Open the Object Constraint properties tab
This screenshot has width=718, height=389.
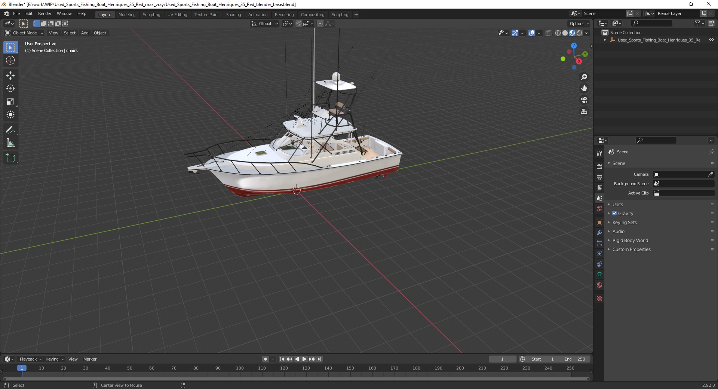click(x=599, y=264)
